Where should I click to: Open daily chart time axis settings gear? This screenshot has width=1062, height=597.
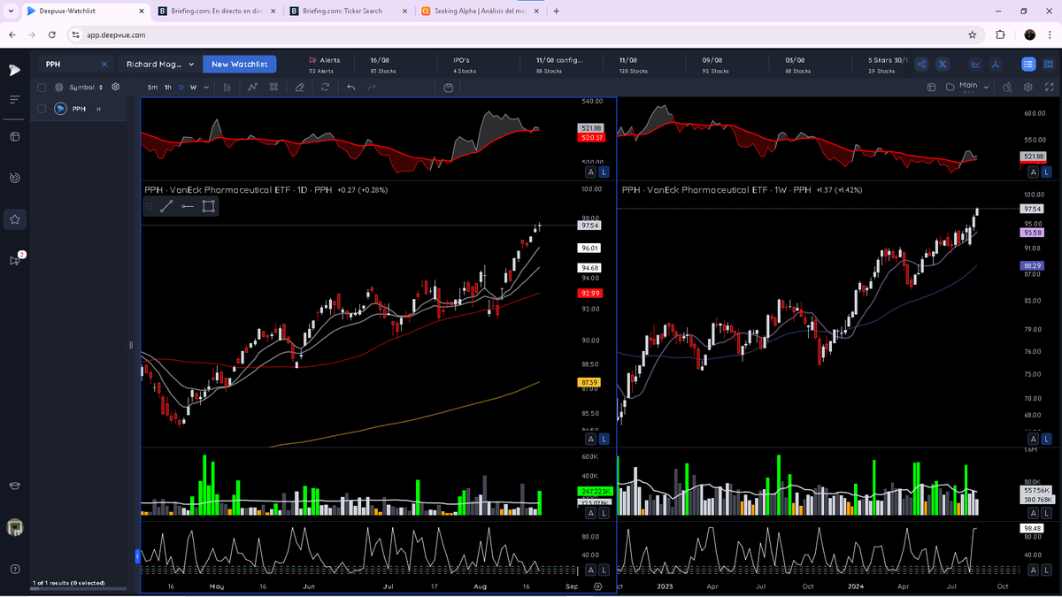[598, 586]
